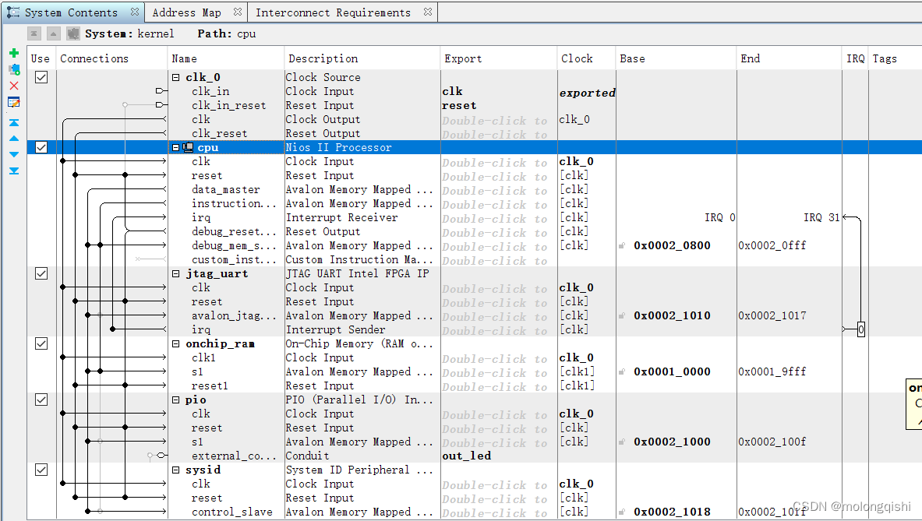Uncheck the Use checkbox for clk_0
This screenshot has width=922, height=521.
[41, 77]
